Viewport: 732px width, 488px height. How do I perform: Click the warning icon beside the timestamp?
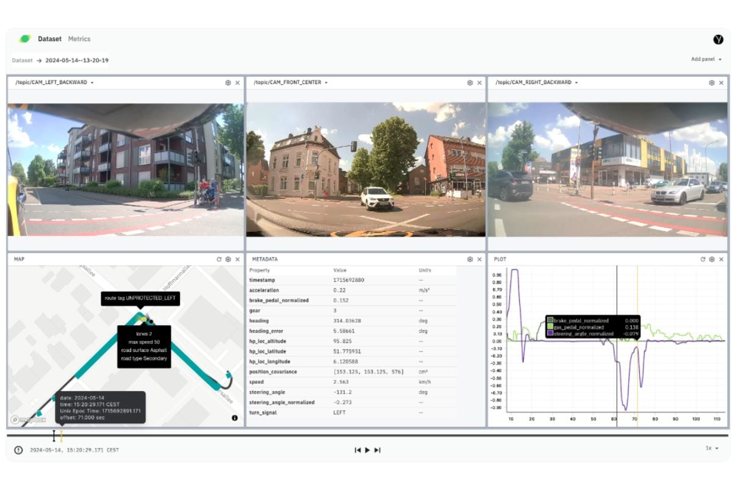pyautogui.click(x=18, y=450)
